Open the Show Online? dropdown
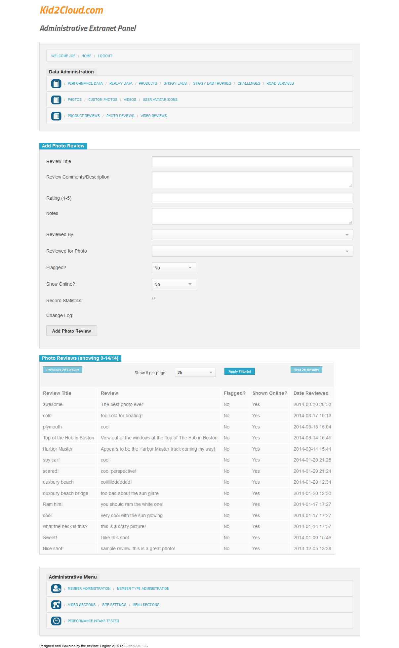The image size is (399, 648). coord(174,284)
